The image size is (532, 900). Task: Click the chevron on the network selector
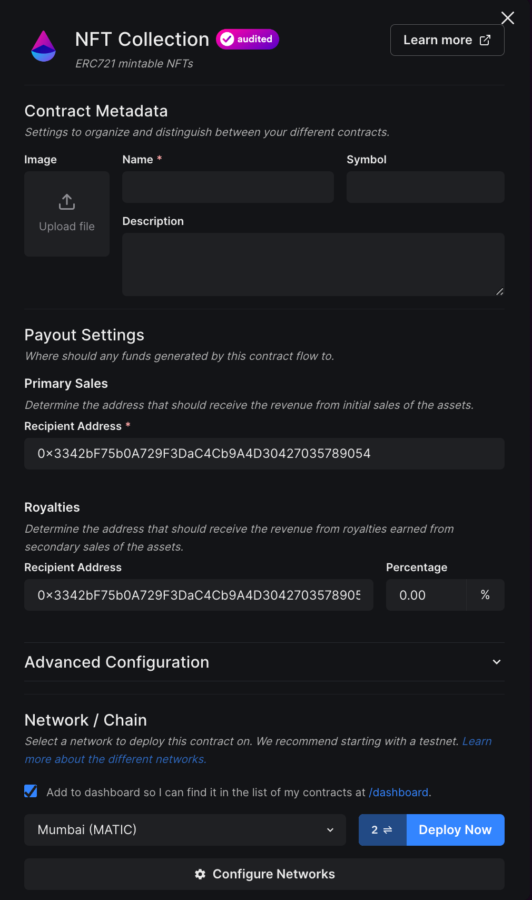point(330,829)
